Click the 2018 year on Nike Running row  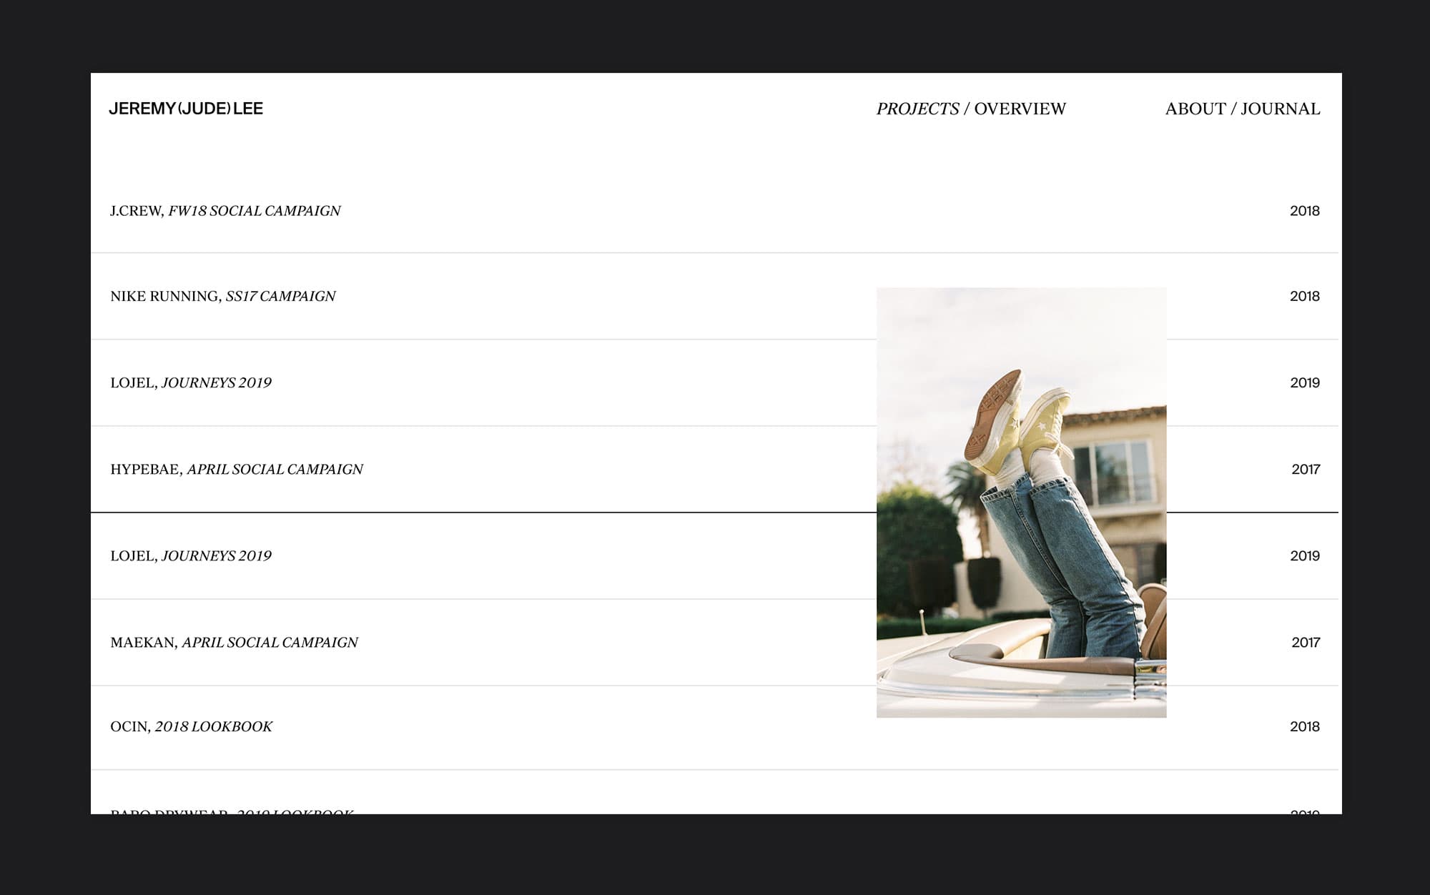tap(1304, 296)
